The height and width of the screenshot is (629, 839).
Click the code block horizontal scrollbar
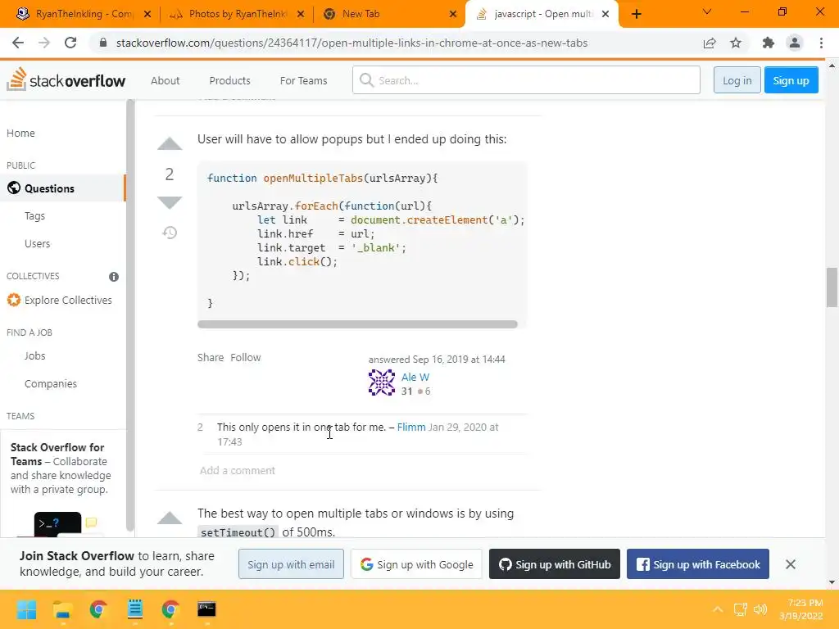pyautogui.click(x=357, y=324)
